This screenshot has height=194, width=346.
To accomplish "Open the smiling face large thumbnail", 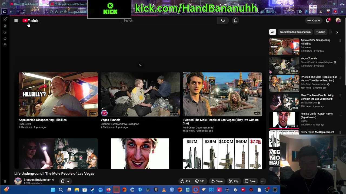I will 140,154.
